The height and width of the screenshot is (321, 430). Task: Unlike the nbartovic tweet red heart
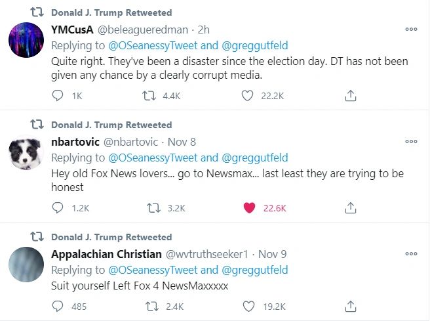249,207
